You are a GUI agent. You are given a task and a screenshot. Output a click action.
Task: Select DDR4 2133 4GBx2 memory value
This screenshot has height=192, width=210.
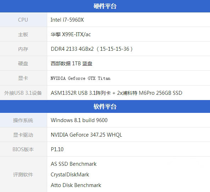click(92, 49)
